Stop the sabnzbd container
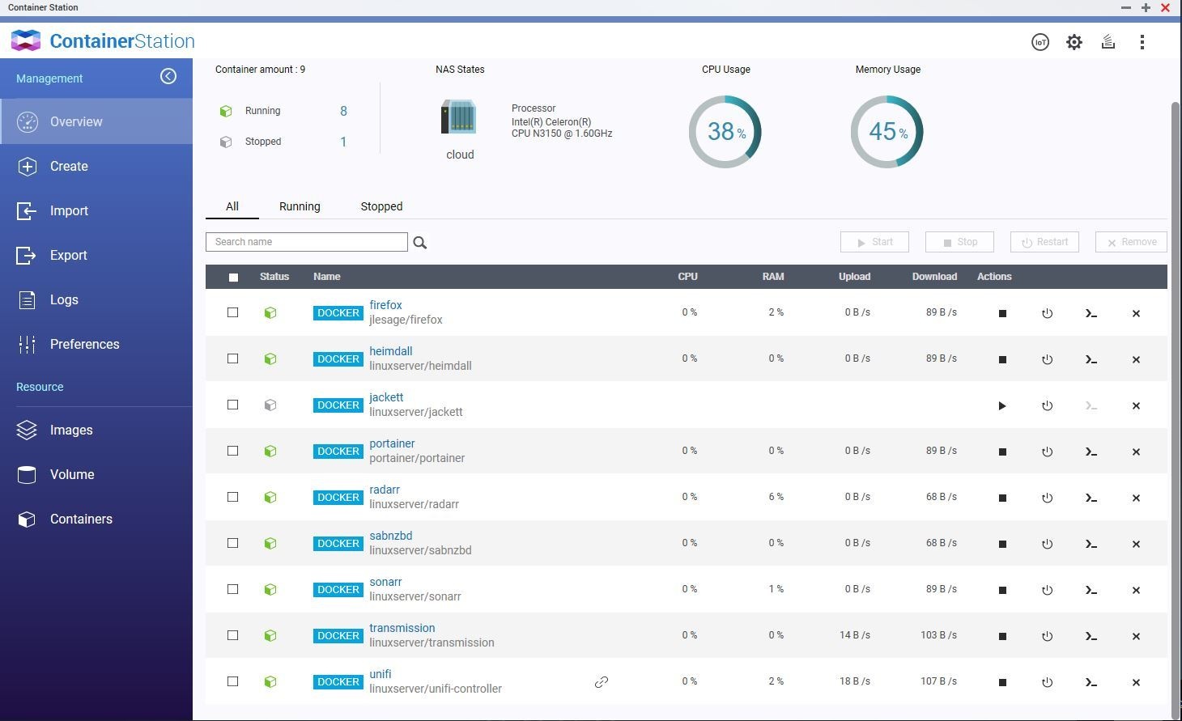The image size is (1182, 721). point(1002,544)
